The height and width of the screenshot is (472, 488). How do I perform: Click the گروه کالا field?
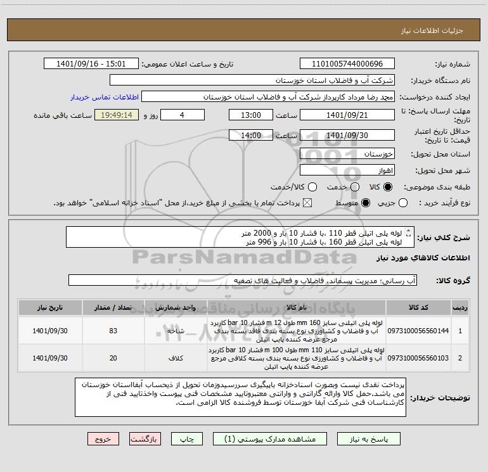pos(243,280)
